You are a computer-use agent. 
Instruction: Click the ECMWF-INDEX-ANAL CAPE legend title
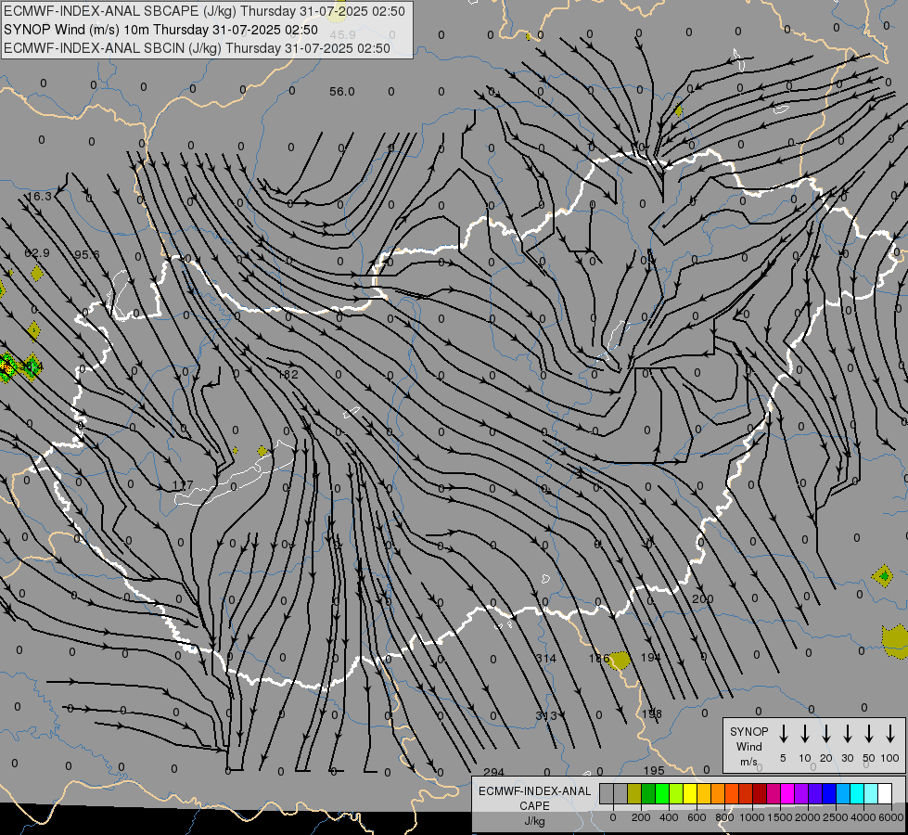point(534,798)
